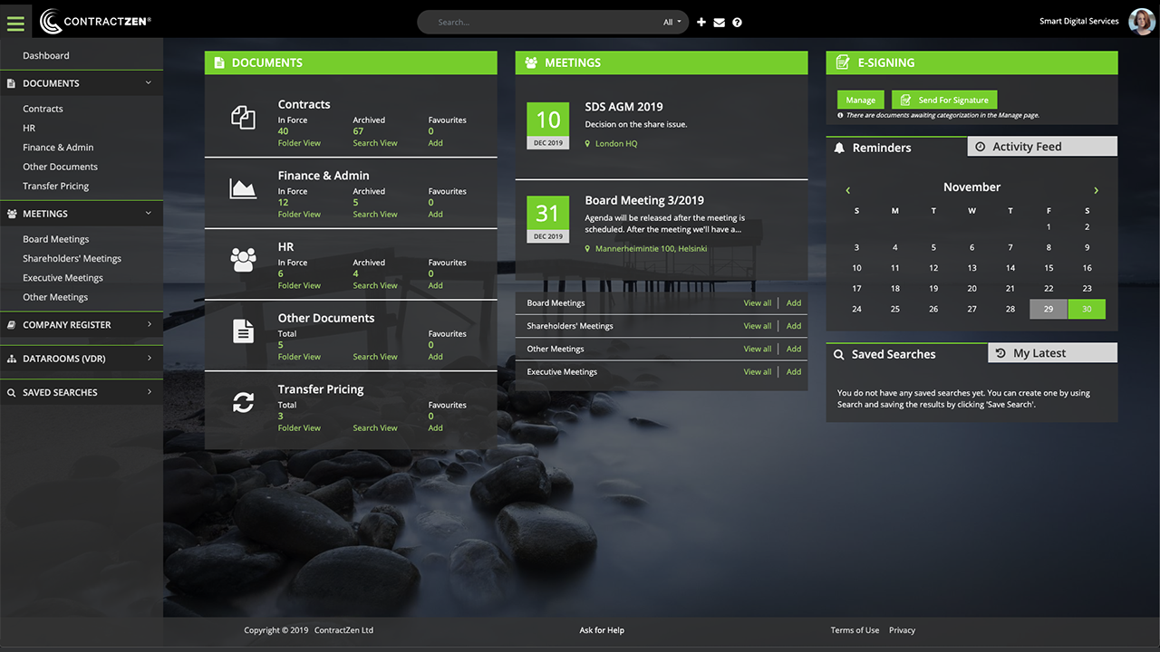Click in the top search field

(544, 23)
